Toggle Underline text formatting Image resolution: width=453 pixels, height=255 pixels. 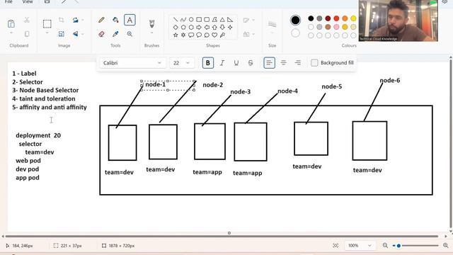tap(236, 63)
